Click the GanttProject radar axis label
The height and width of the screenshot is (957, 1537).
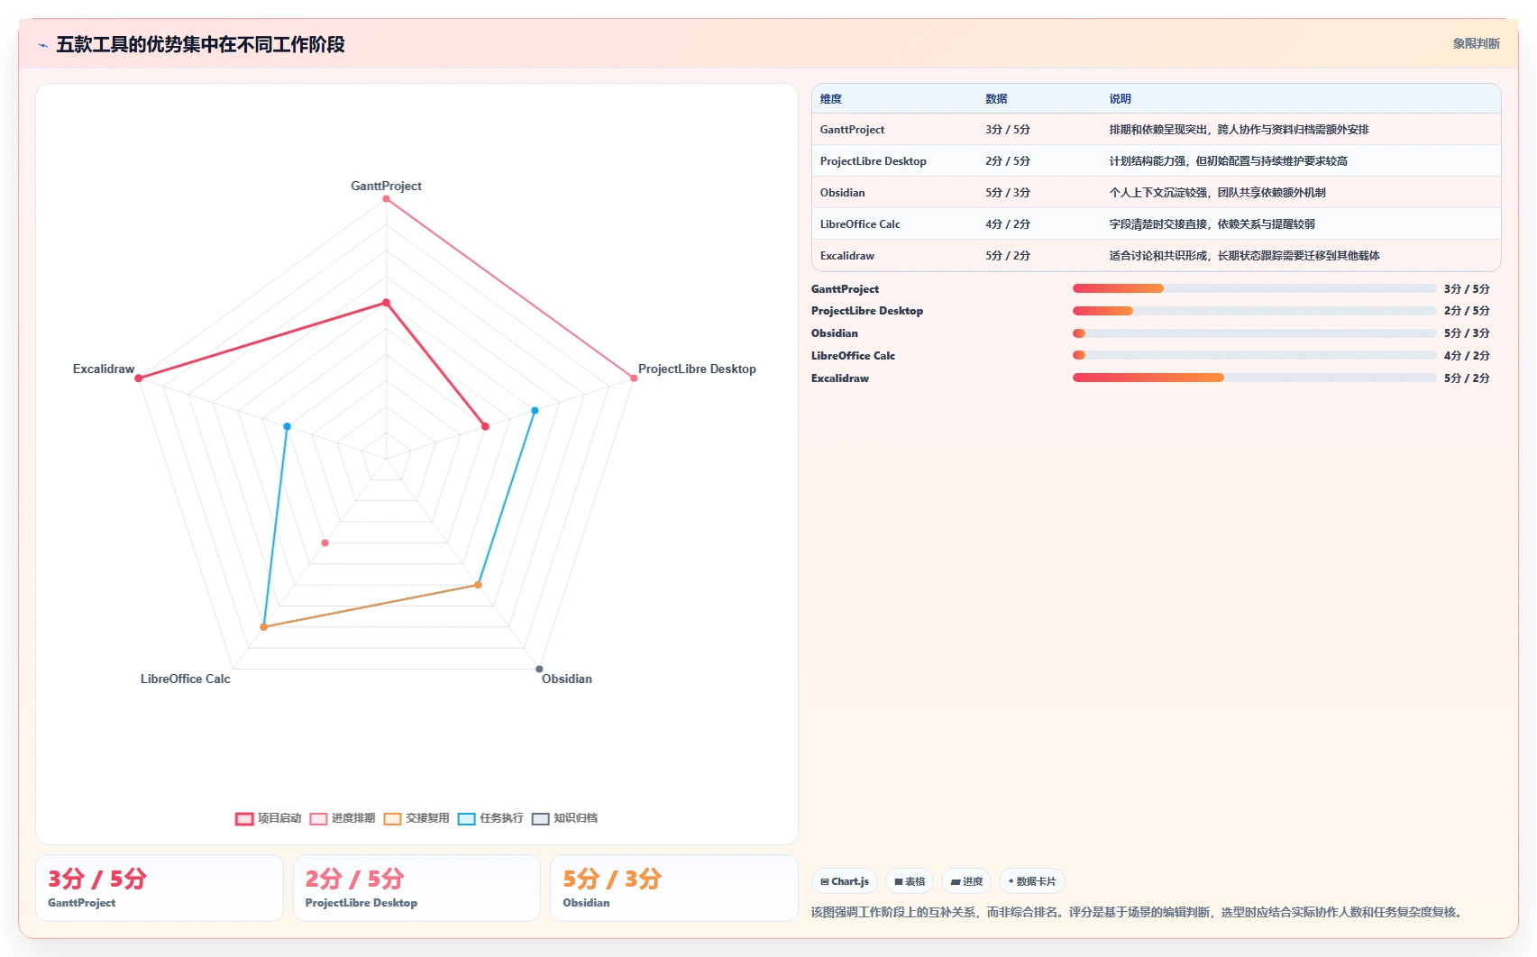coord(386,186)
